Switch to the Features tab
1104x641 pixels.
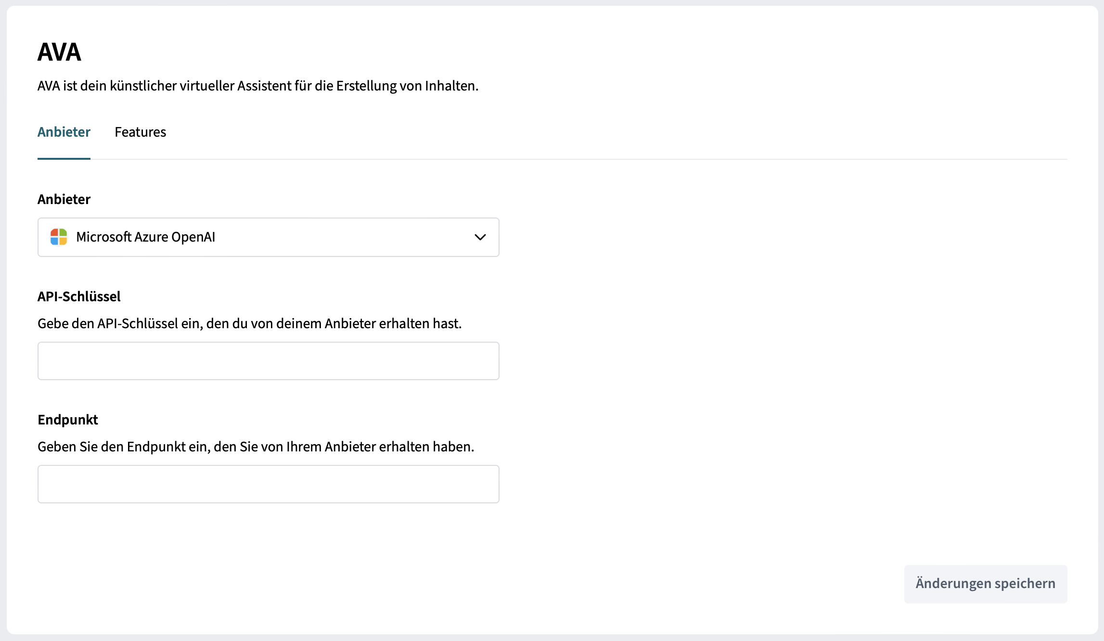point(140,132)
